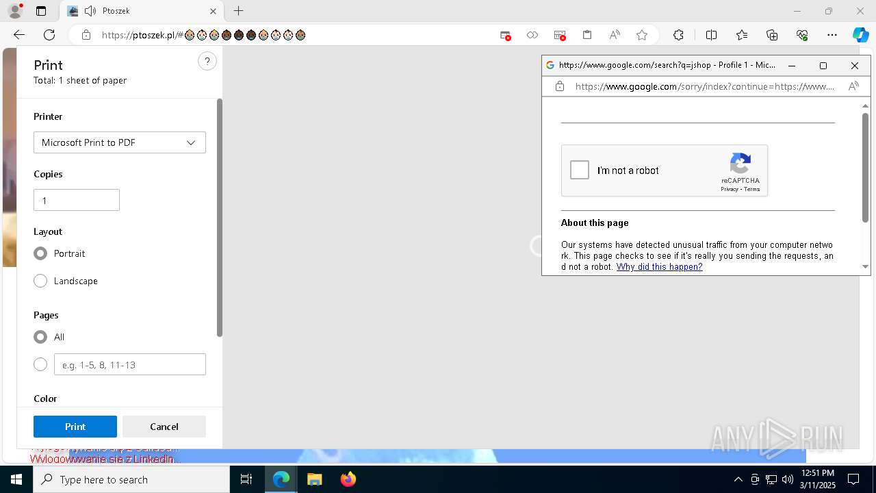View site information lock icon
The image size is (876, 493).
click(86, 35)
